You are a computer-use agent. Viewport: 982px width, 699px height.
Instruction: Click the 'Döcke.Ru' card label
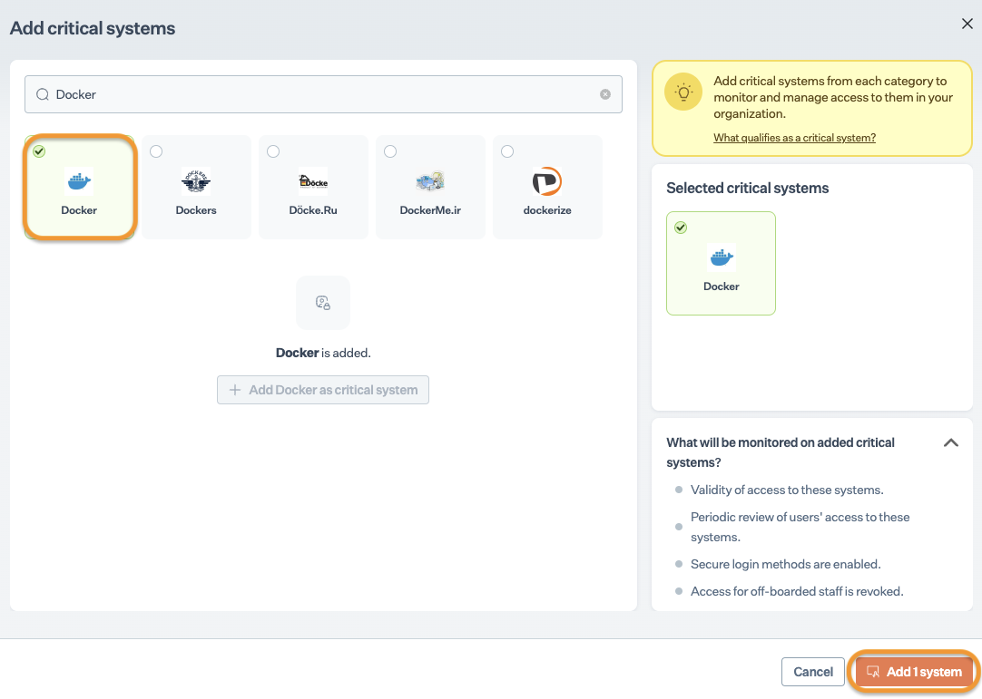pos(313,210)
